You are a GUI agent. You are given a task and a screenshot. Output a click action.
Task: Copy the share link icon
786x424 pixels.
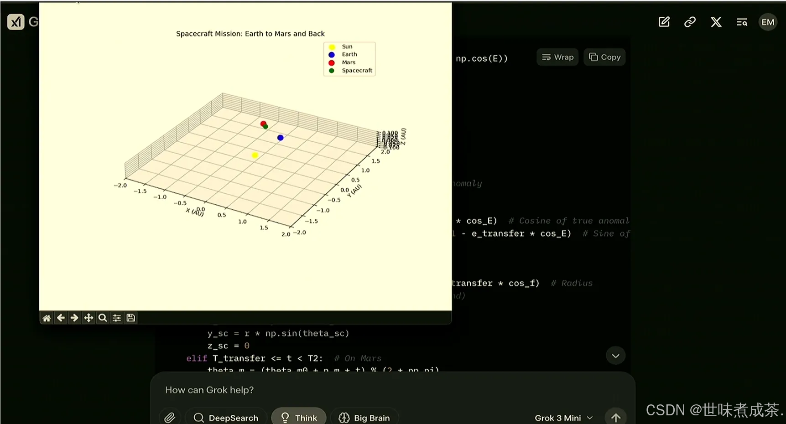point(690,22)
